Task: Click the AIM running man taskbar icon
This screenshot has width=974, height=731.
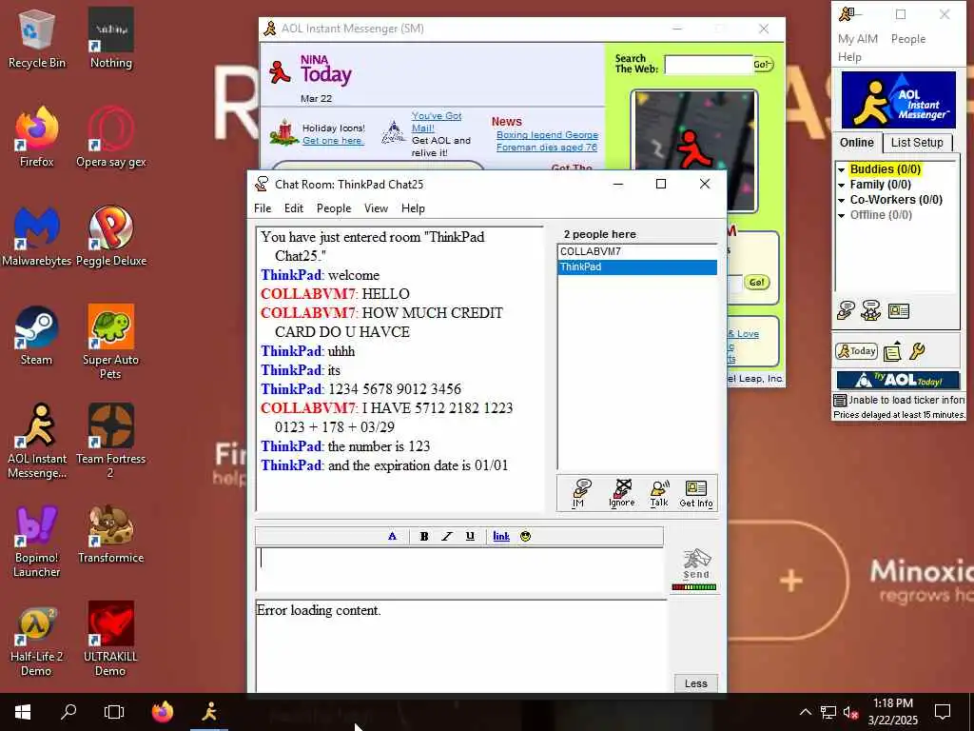Action: (x=210, y=712)
